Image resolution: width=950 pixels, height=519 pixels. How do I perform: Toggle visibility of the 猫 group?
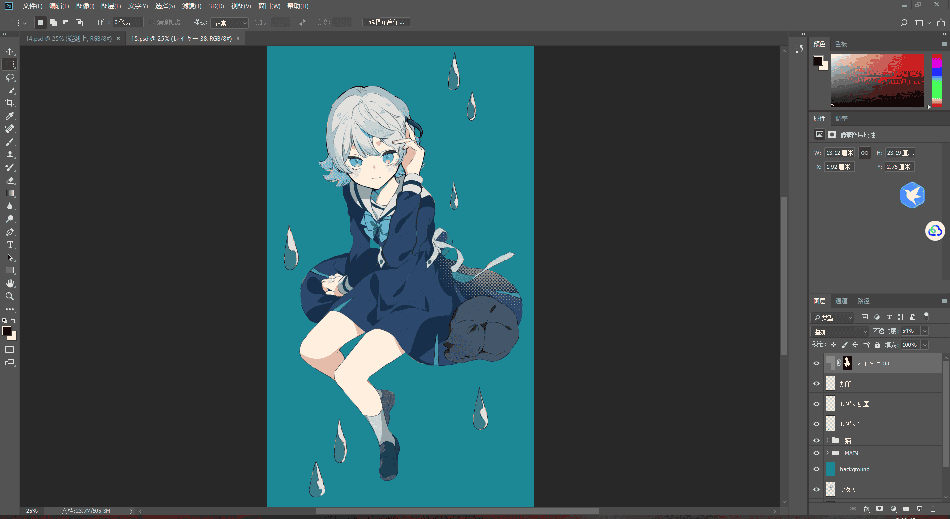coord(817,440)
